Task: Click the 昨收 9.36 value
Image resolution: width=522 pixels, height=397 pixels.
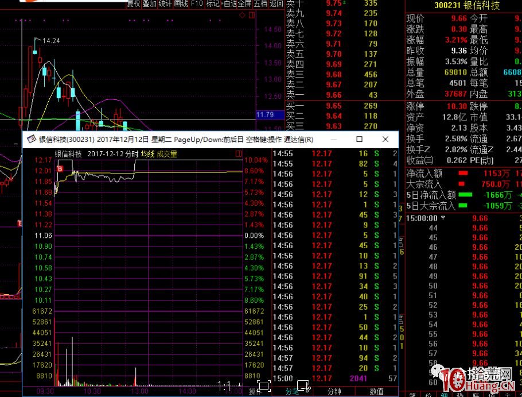Action: point(459,51)
